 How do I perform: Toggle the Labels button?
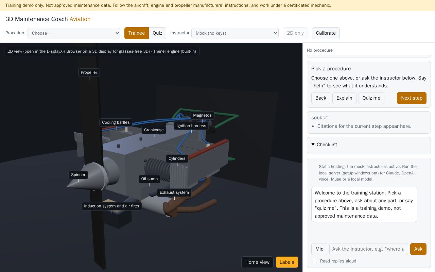pyautogui.click(x=287, y=262)
